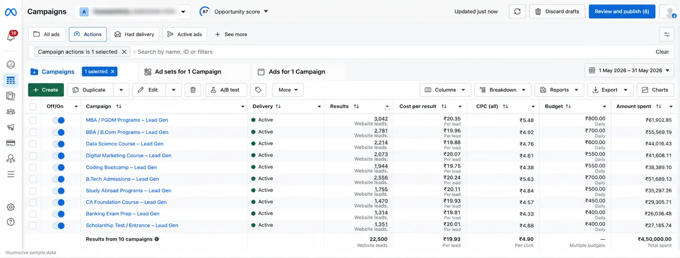The height and width of the screenshot is (258, 680).
Task: Open the Settings gear icon in sidebar
Action: (10, 207)
